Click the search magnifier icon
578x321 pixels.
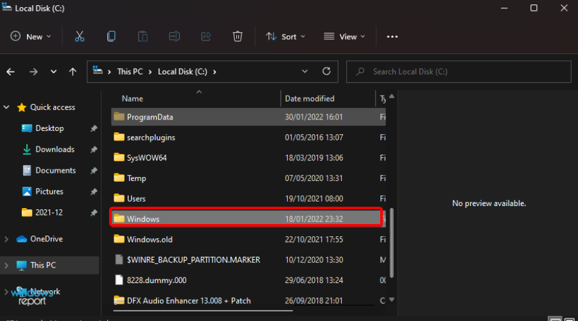click(360, 71)
